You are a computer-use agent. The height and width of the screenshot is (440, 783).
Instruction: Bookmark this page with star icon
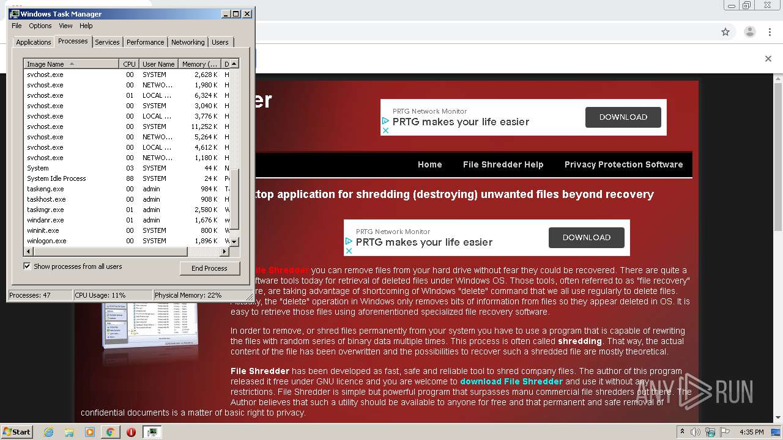tap(725, 32)
